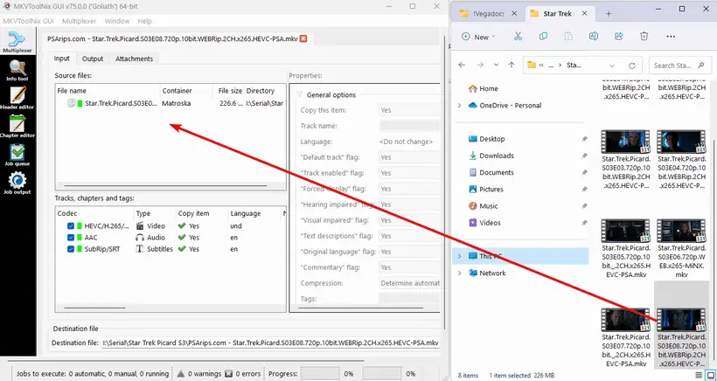This screenshot has height=381, width=717.
Task: Select the S03E06 MiNX video file
Action: [x=682, y=249]
